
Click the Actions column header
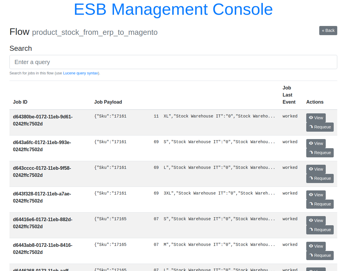click(315, 102)
